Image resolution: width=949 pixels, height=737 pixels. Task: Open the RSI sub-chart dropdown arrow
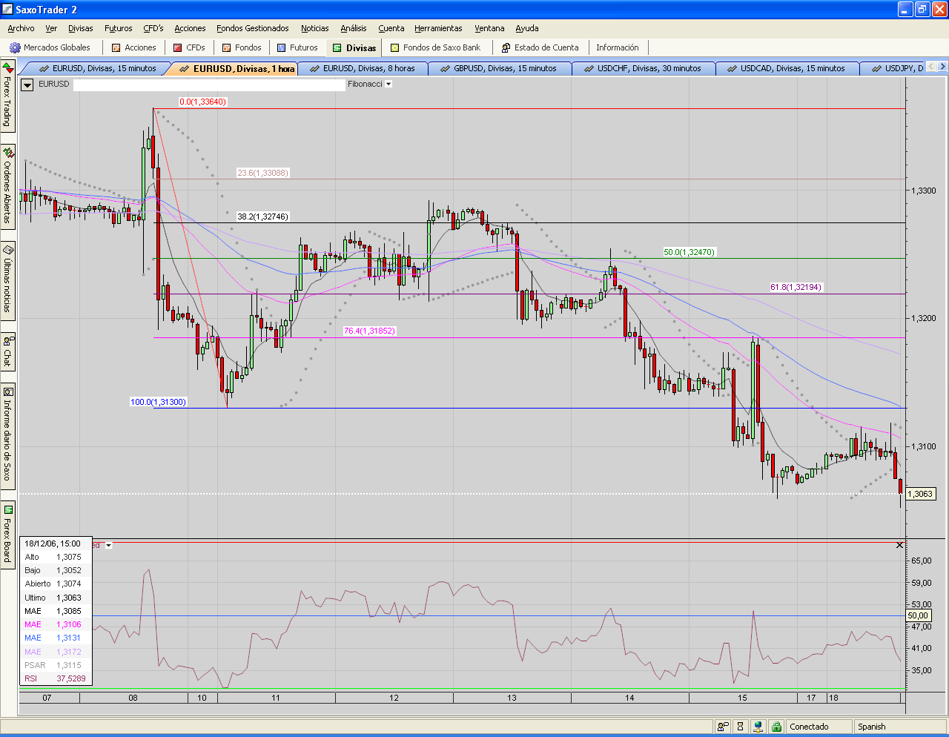[108, 545]
